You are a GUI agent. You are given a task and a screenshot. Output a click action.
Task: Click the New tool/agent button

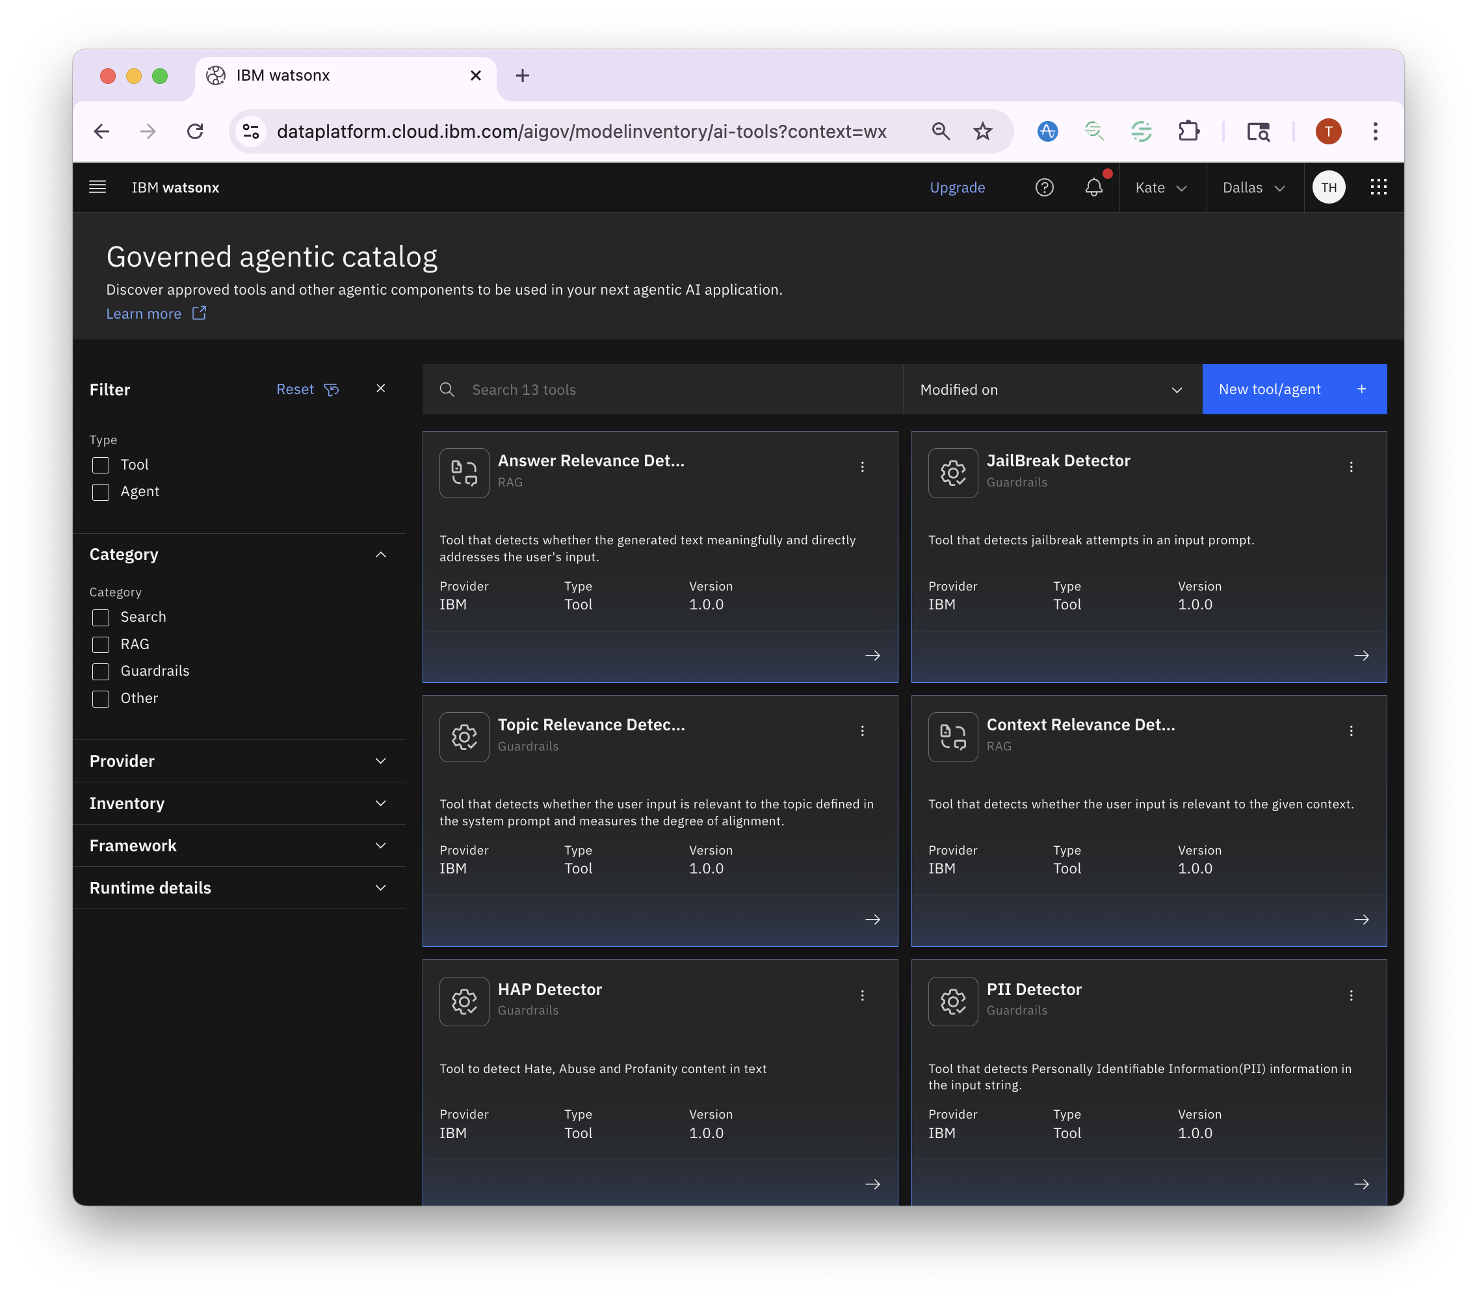pyautogui.click(x=1294, y=390)
